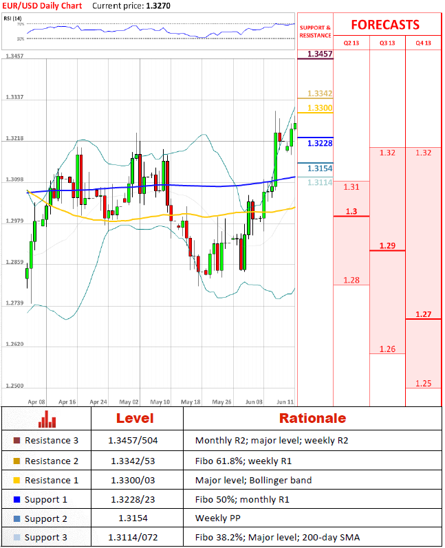Click rationale 'Major level; Bollinger band'
Viewport: 445px width, 548px height.
253,480
